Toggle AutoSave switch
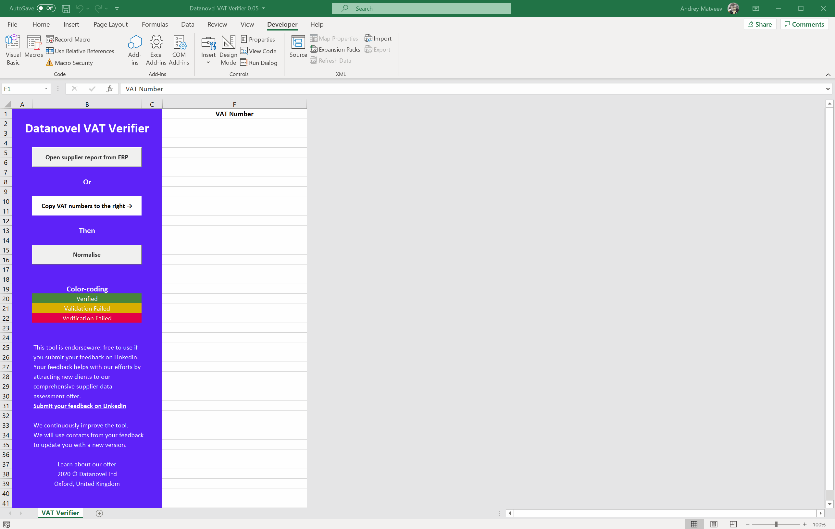835x529 pixels. coord(46,8)
